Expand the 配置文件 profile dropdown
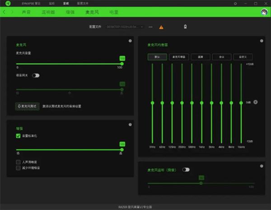271x210 pixels. point(125,27)
